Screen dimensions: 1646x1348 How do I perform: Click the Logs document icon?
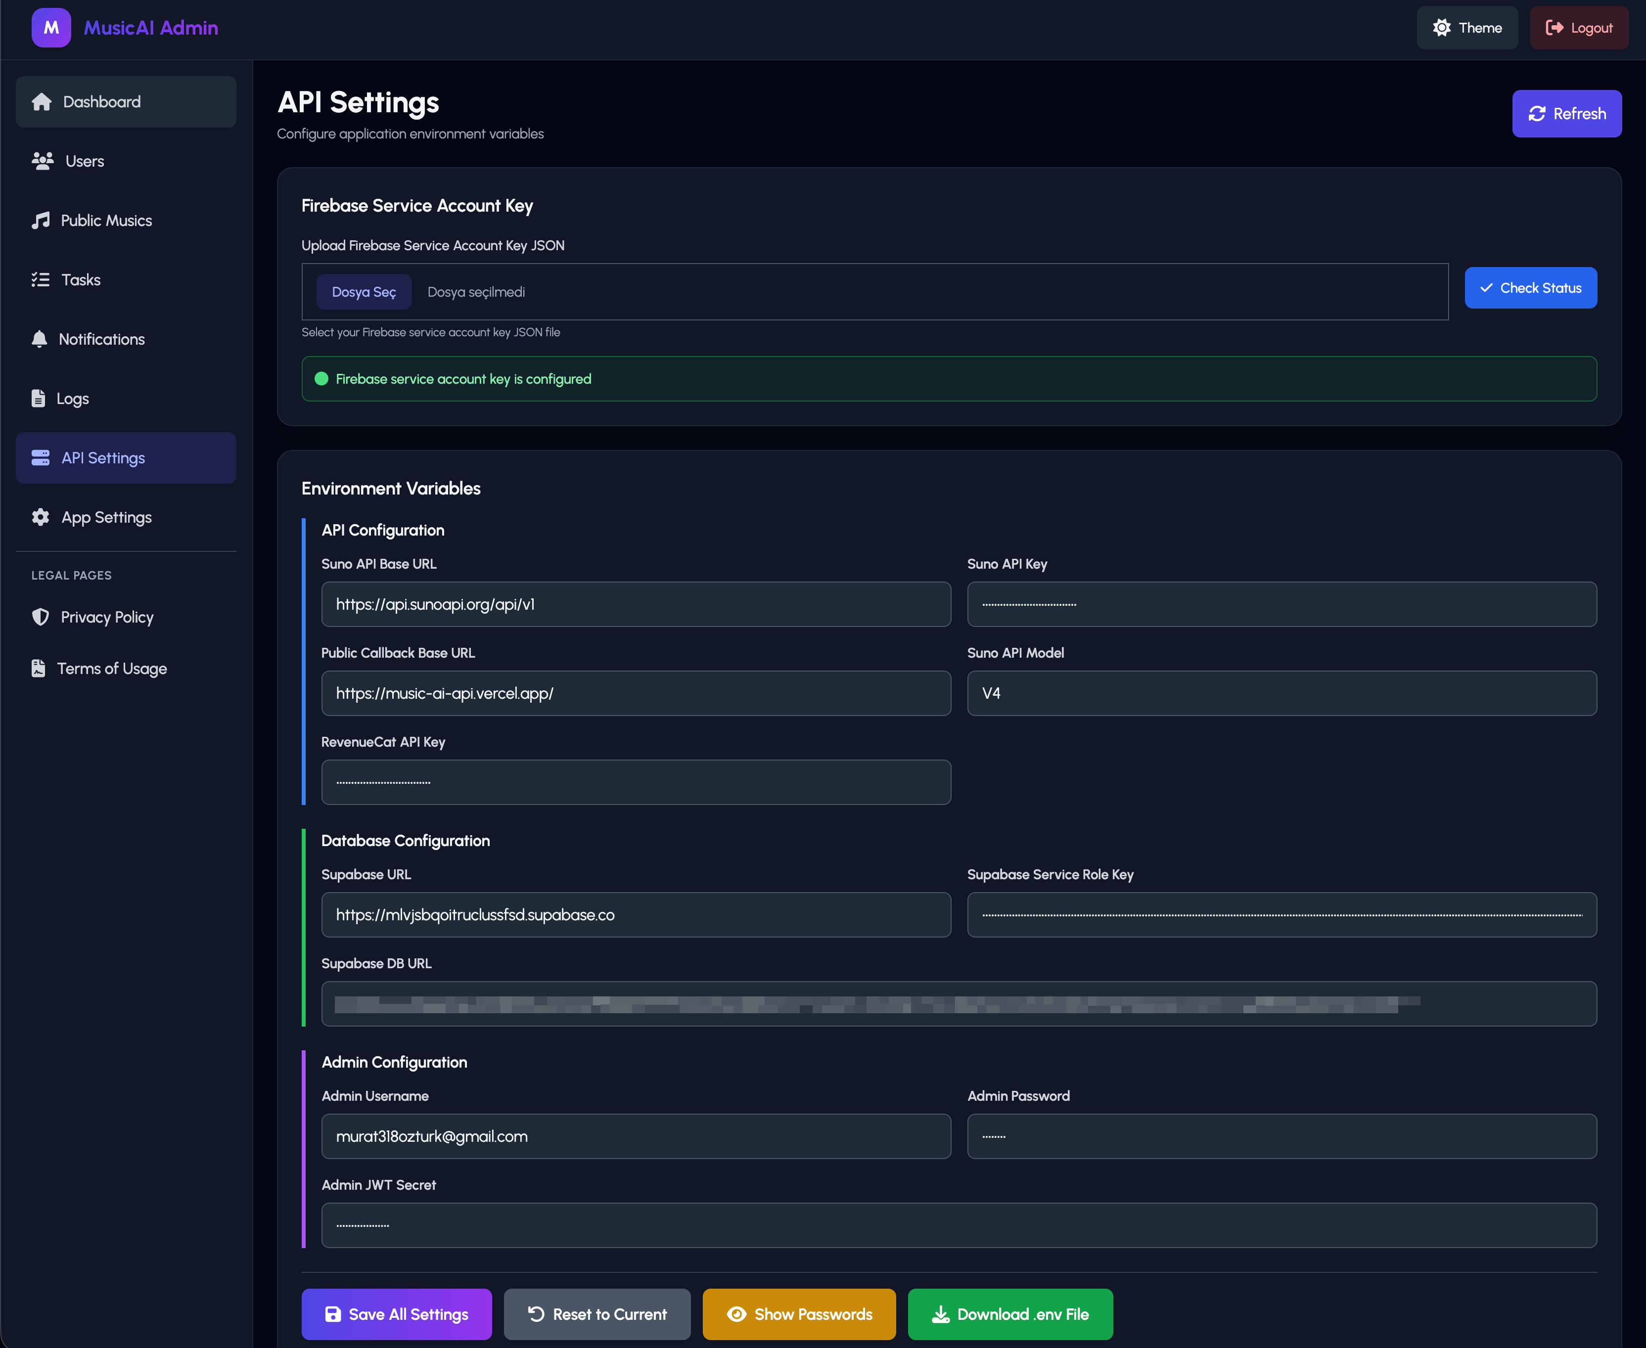(x=38, y=399)
